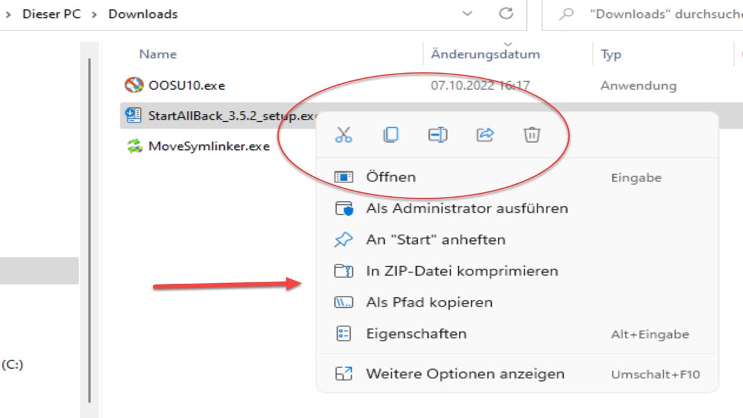
Task: Click the (C:) drive in the navigation pane
Action: (12, 365)
